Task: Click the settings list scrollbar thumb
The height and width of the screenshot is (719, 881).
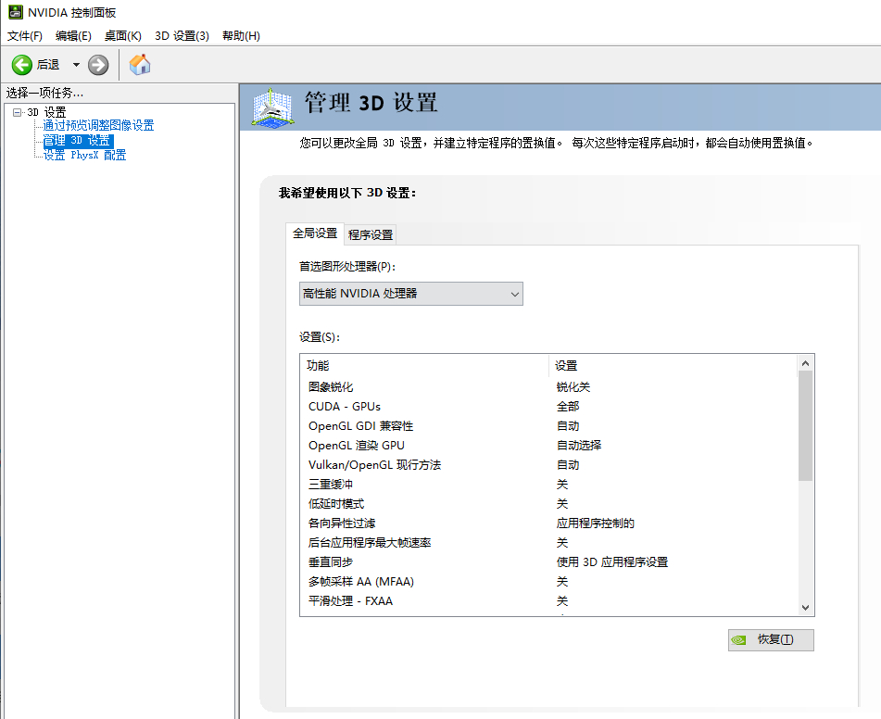Action: click(x=805, y=426)
